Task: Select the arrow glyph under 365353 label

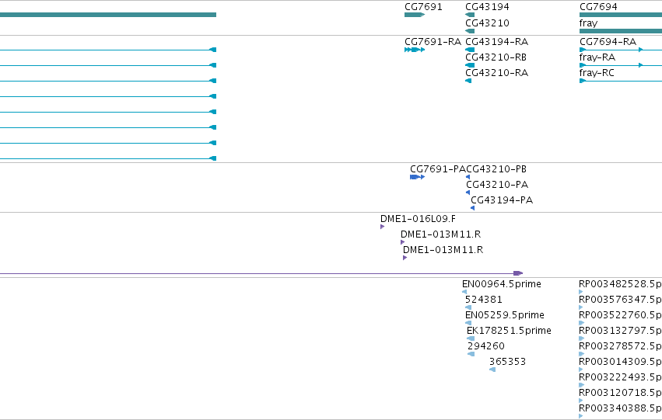Action: pyautogui.click(x=492, y=370)
